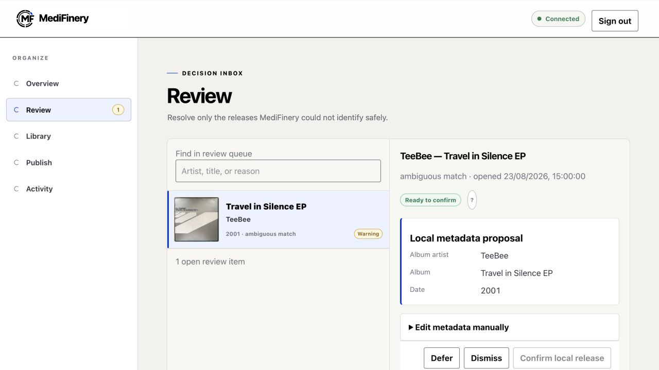Click the Local metadata proposal heading
This screenshot has height=370, width=659.
[x=466, y=238]
